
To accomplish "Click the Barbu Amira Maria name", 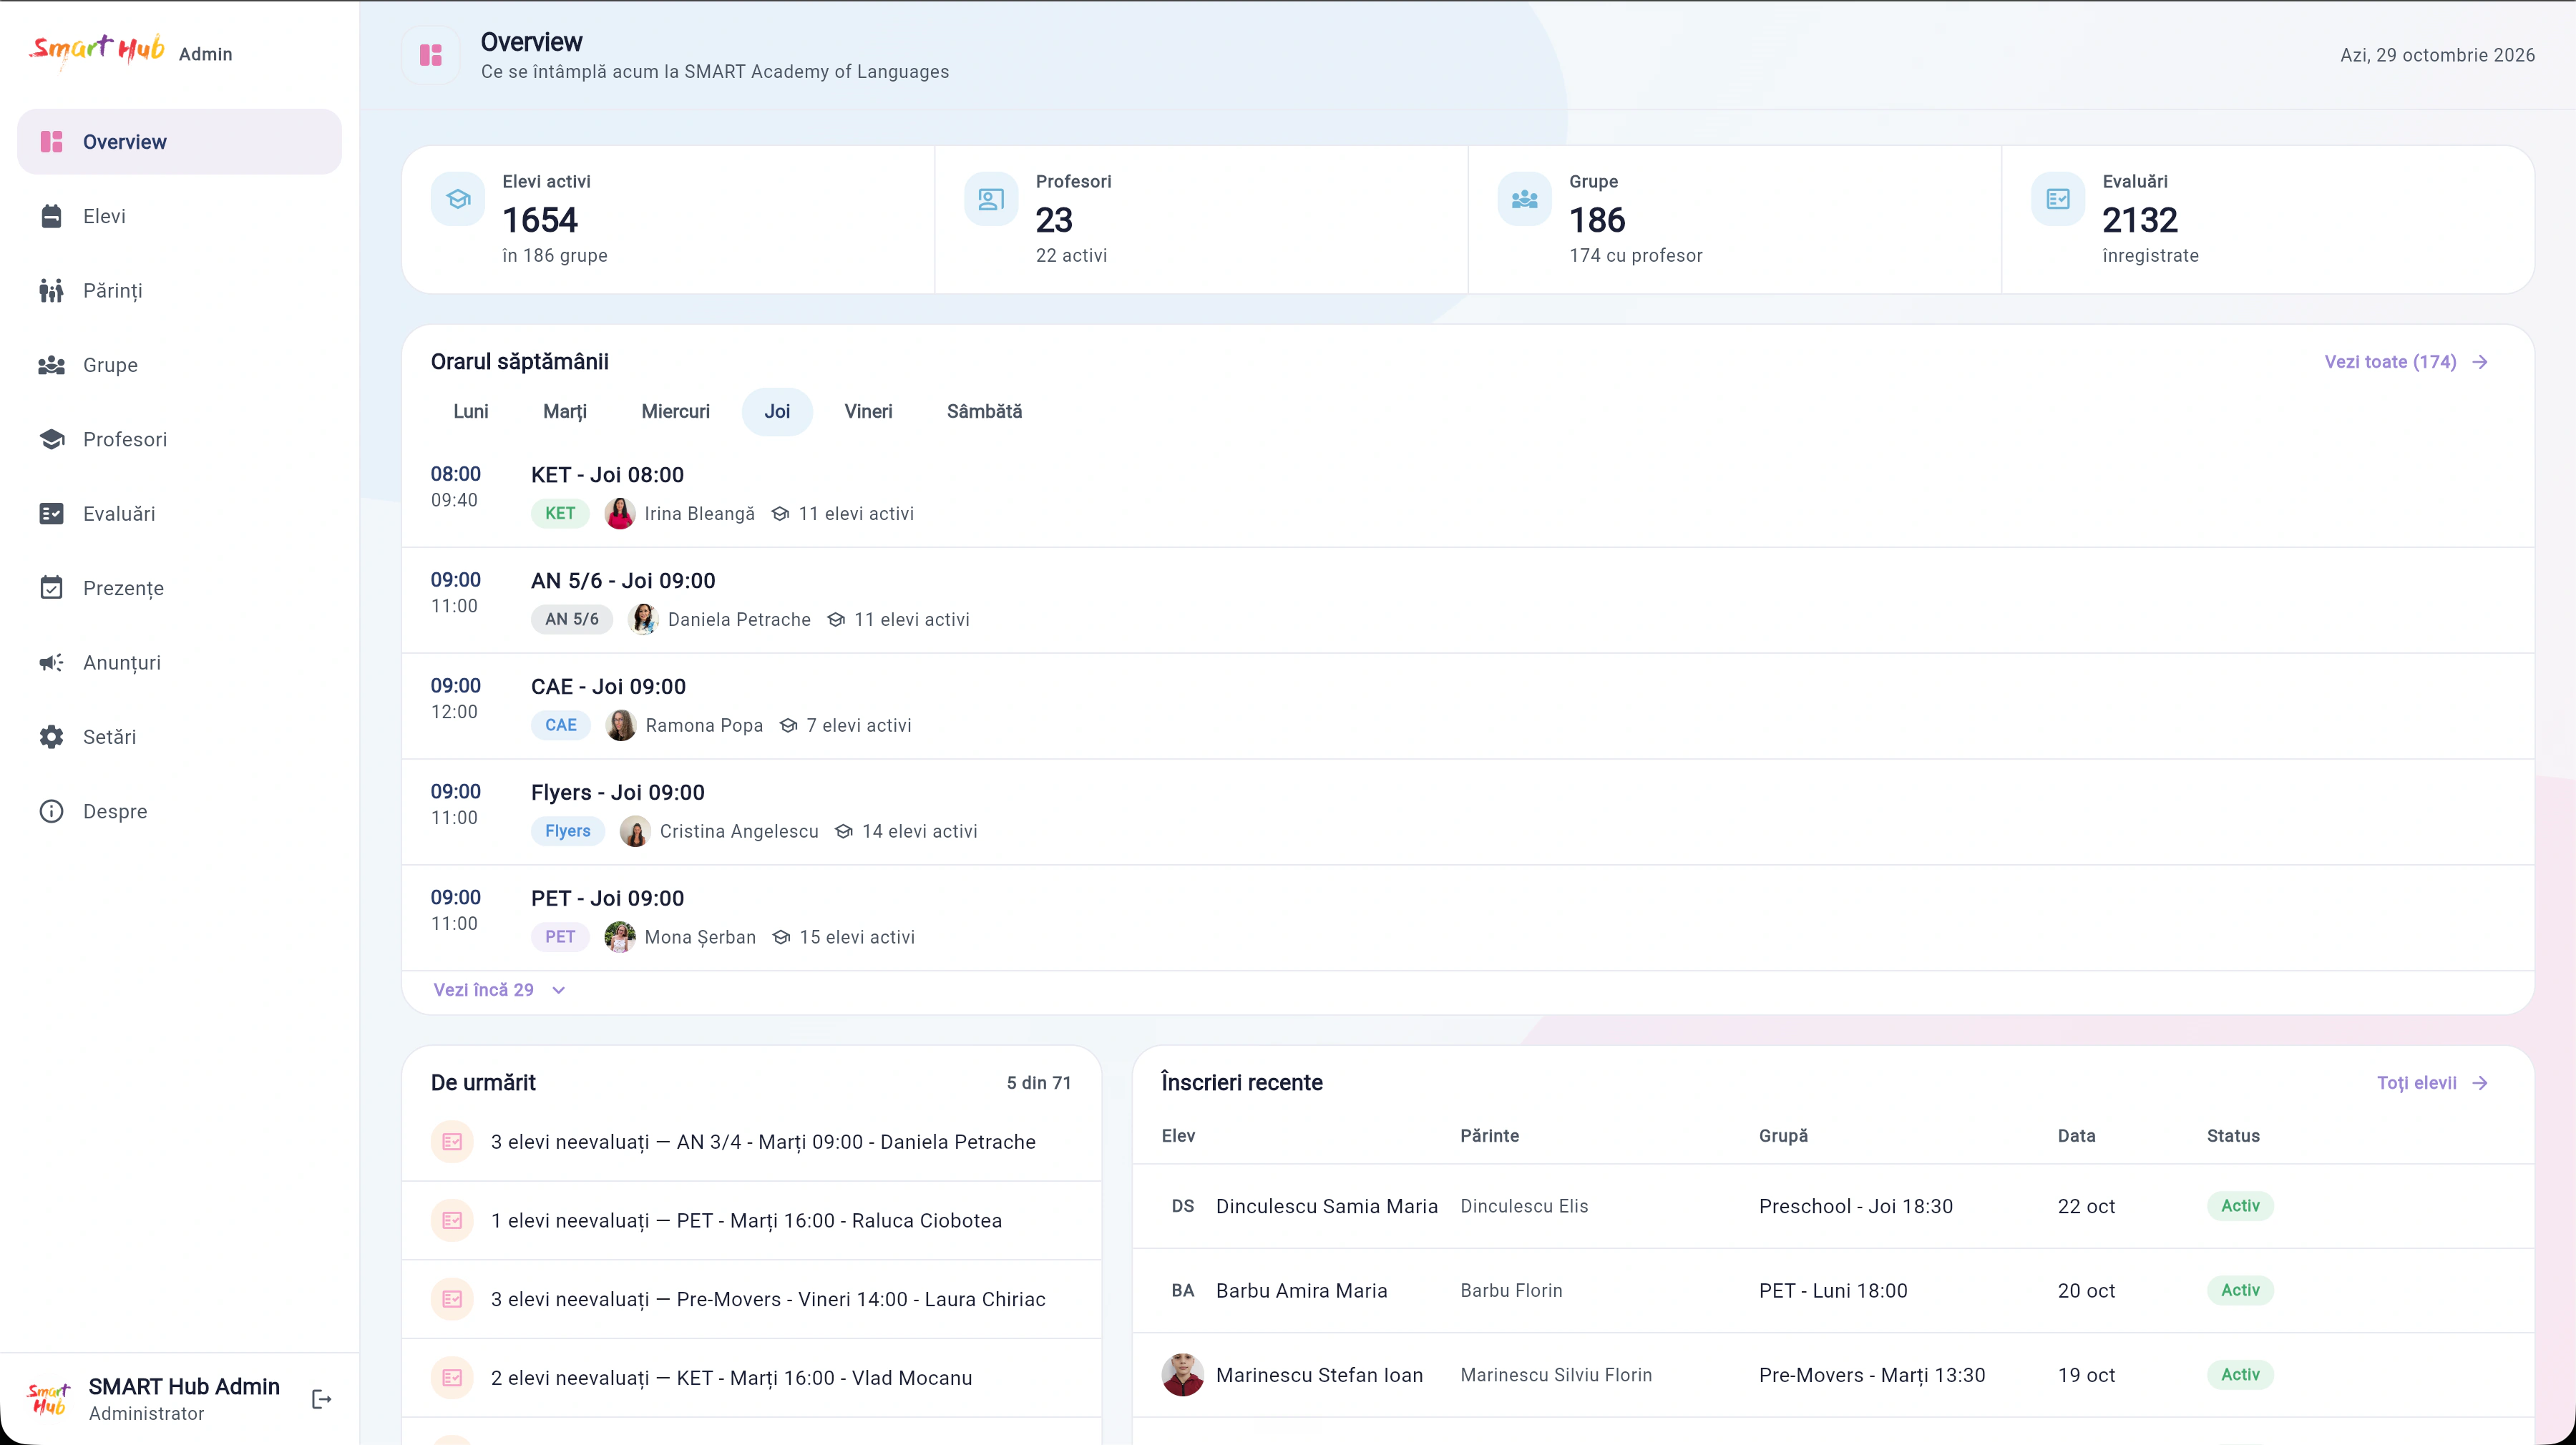I will (x=1301, y=1291).
